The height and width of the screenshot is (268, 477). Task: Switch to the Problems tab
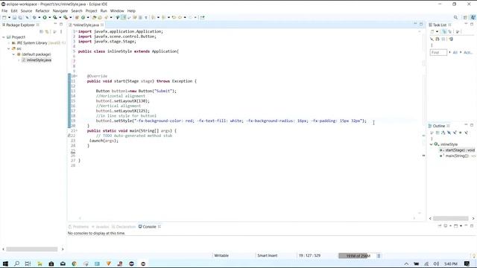tap(78, 226)
